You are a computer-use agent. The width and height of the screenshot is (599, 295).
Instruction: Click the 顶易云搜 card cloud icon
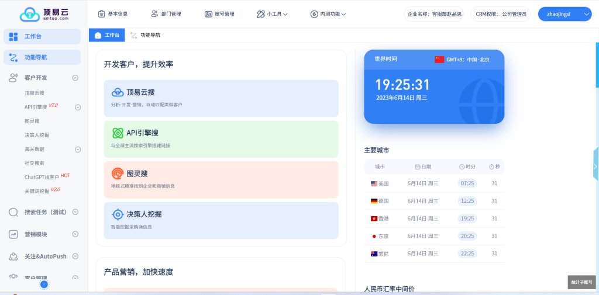coord(118,92)
